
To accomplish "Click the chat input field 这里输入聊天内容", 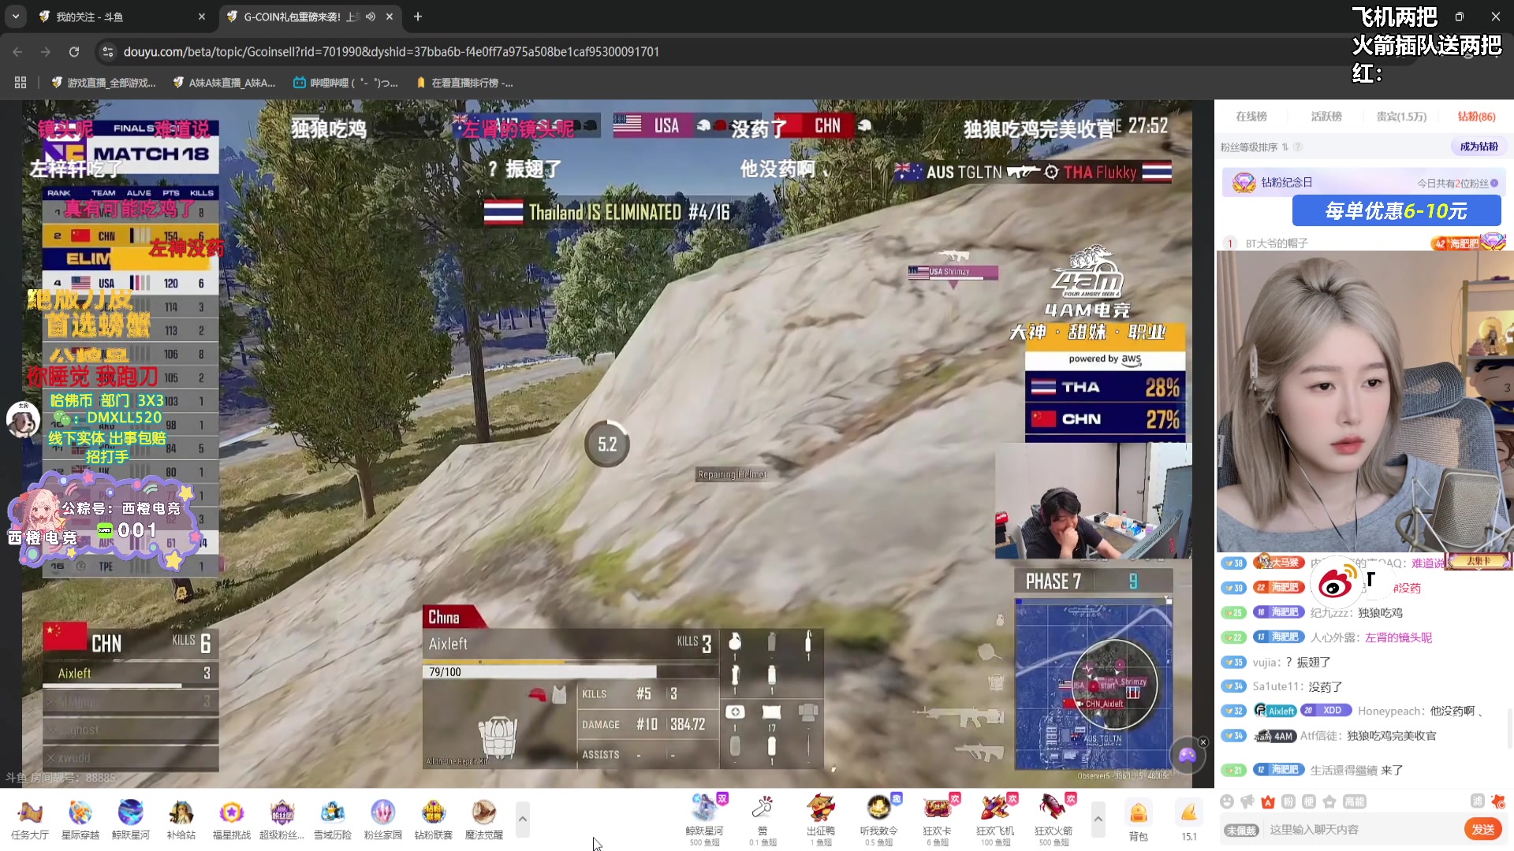I will pyautogui.click(x=1360, y=830).
